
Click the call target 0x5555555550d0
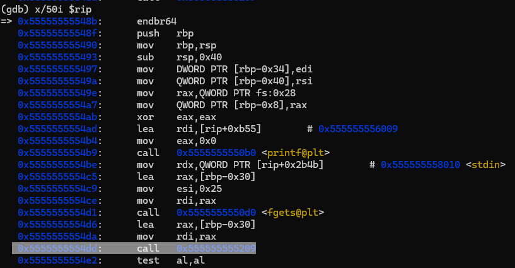point(216,213)
